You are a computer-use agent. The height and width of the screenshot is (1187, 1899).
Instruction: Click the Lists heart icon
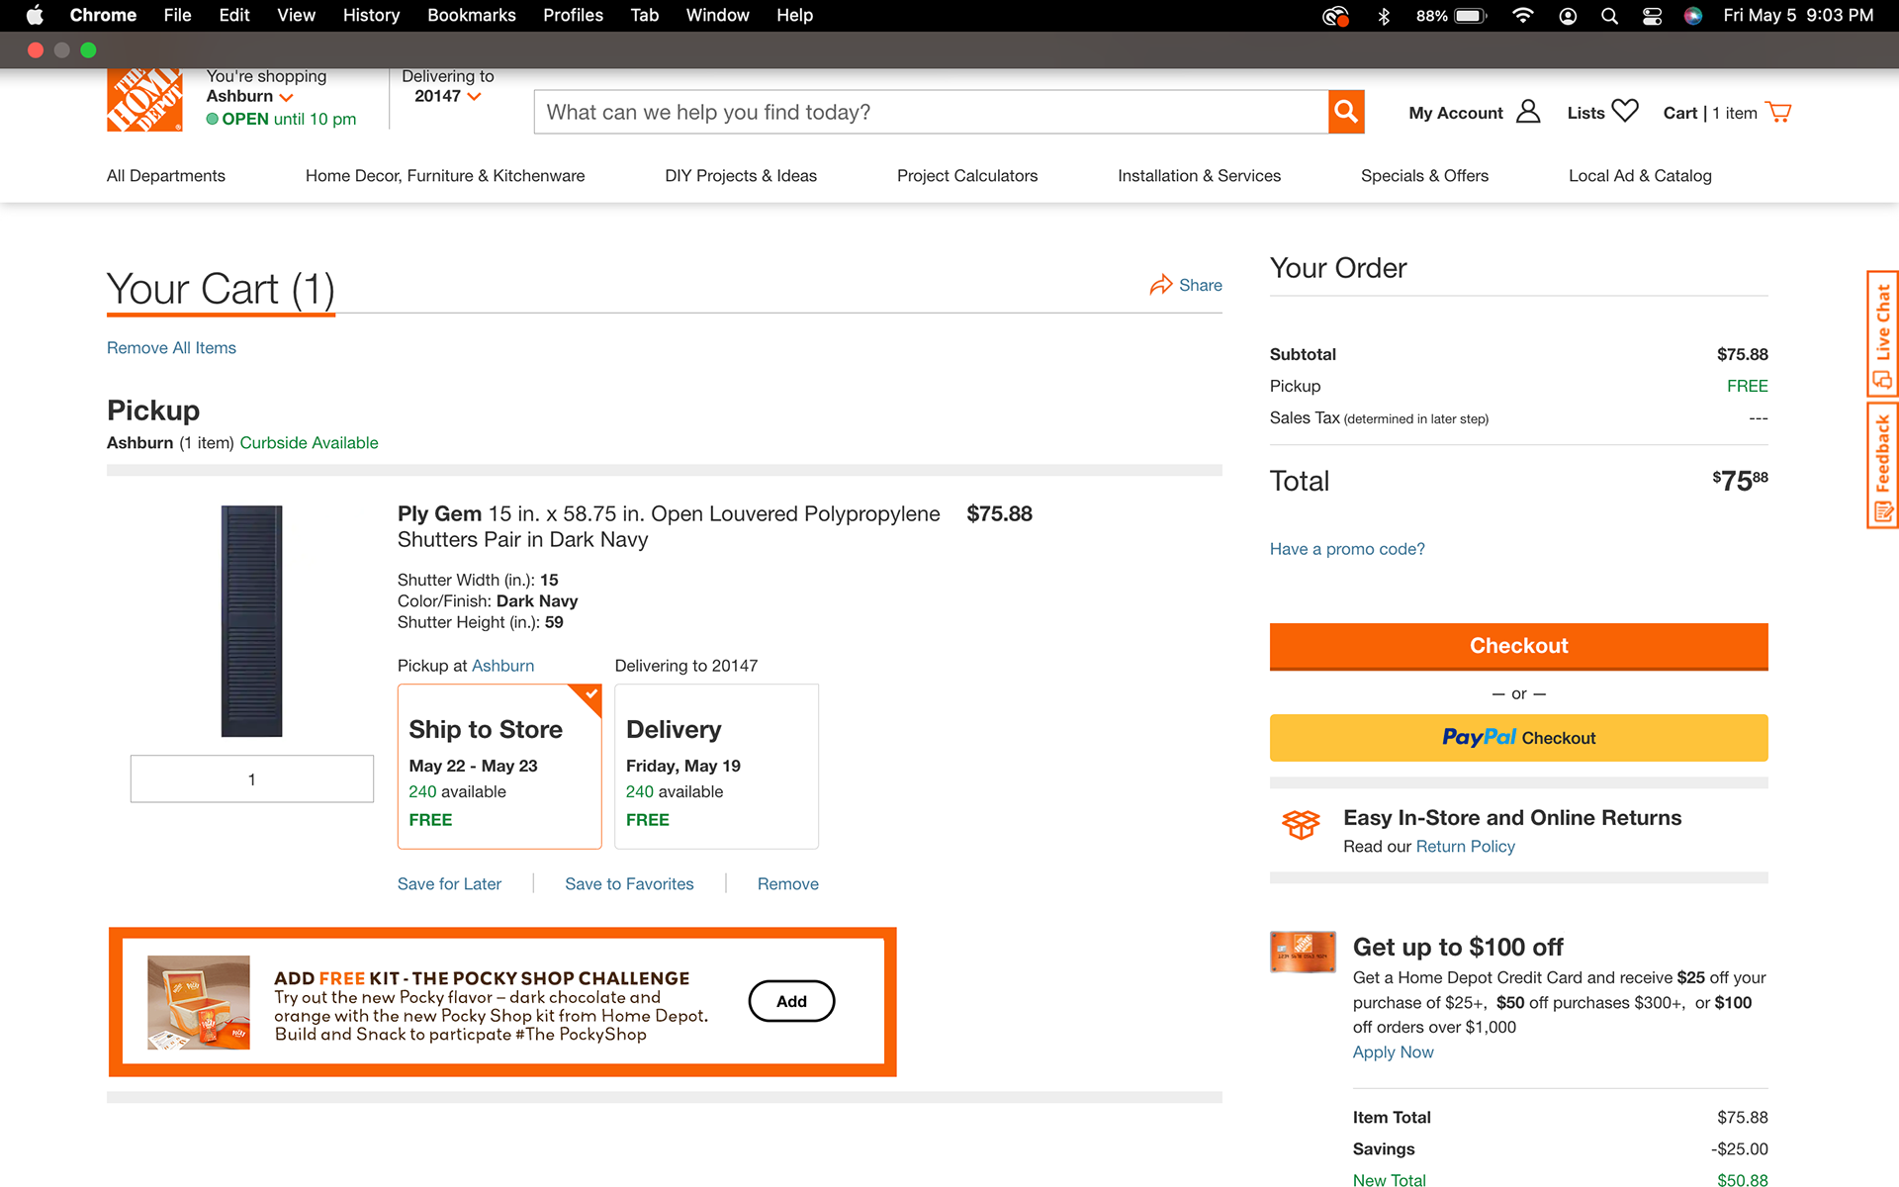click(x=1624, y=111)
